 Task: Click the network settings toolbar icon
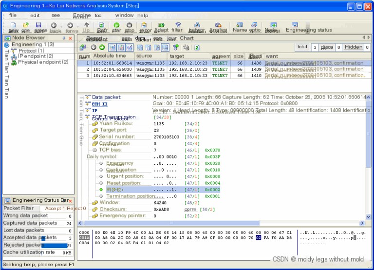pos(197,25)
